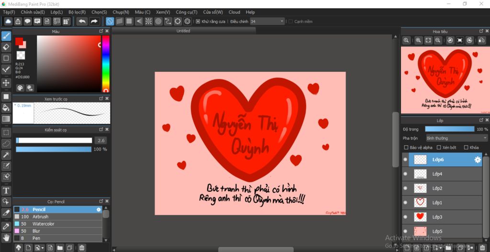Click the rainbow hue slider strip
The image size is (490, 252).
coord(106,64)
